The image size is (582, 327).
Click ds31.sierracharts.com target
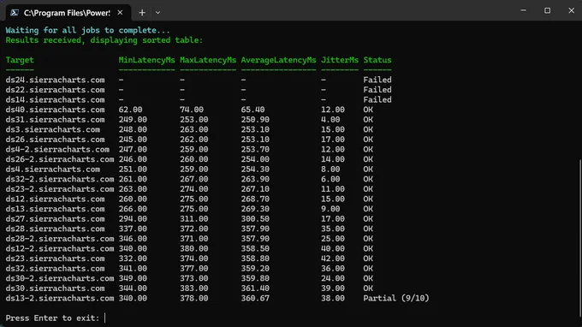coord(55,120)
